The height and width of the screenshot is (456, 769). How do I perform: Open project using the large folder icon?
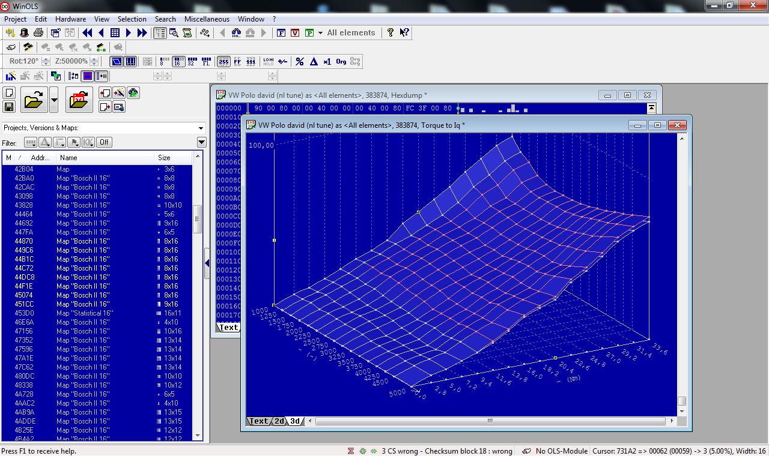(x=34, y=100)
